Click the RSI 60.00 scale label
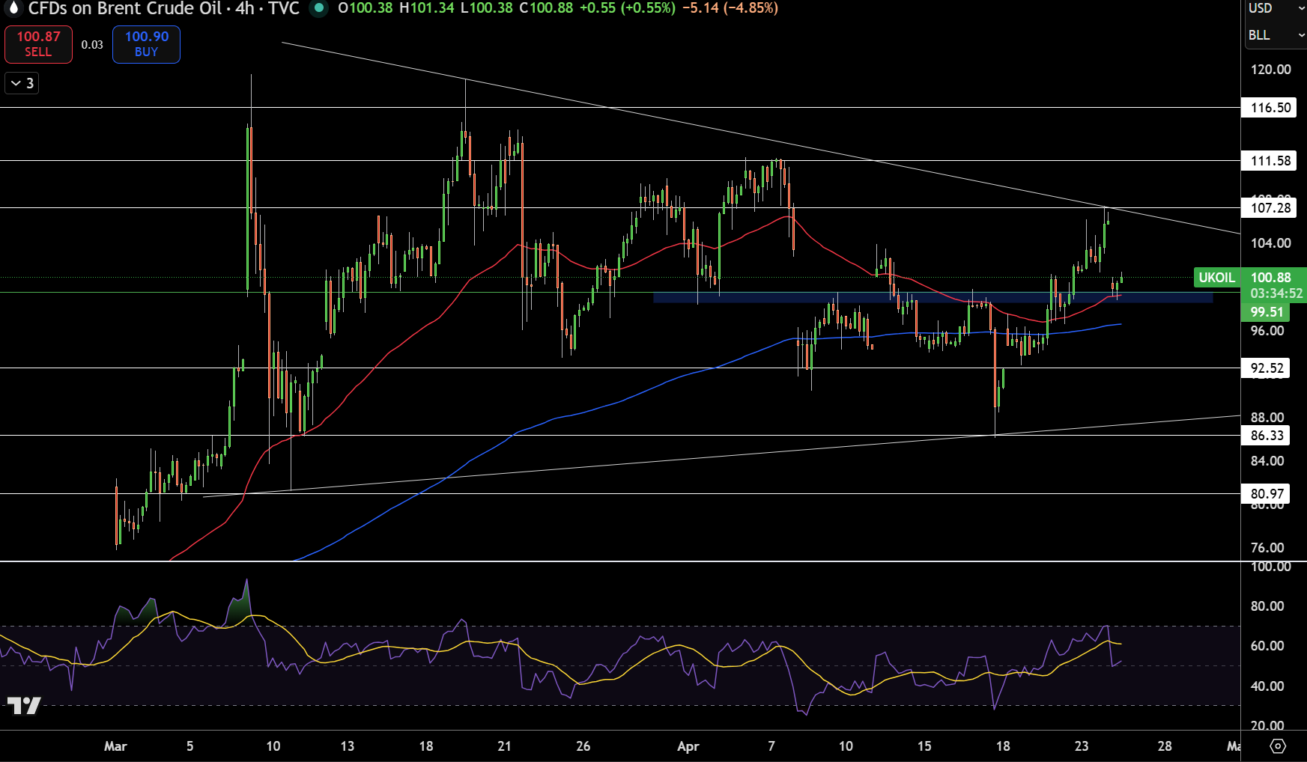This screenshot has width=1307, height=762. tap(1267, 646)
